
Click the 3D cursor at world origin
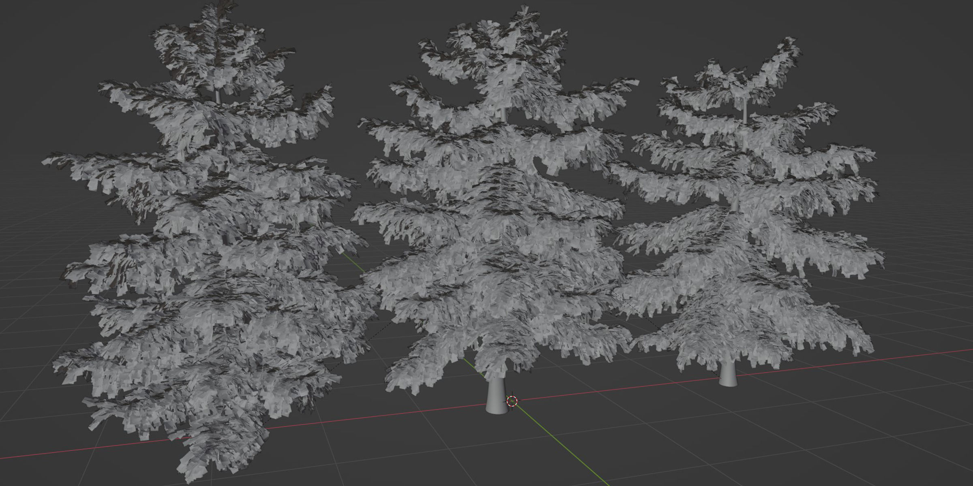512,401
